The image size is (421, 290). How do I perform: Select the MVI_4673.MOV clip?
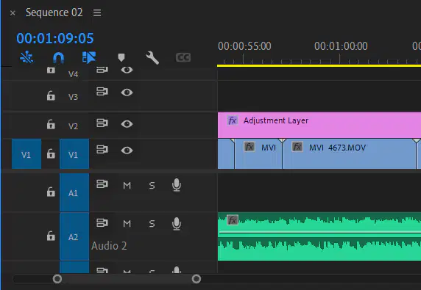[349, 154]
